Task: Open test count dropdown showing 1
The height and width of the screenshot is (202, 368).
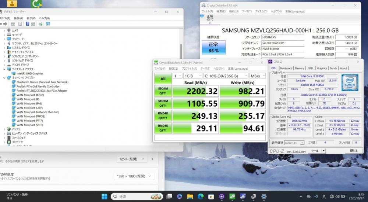Action: tap(177, 76)
